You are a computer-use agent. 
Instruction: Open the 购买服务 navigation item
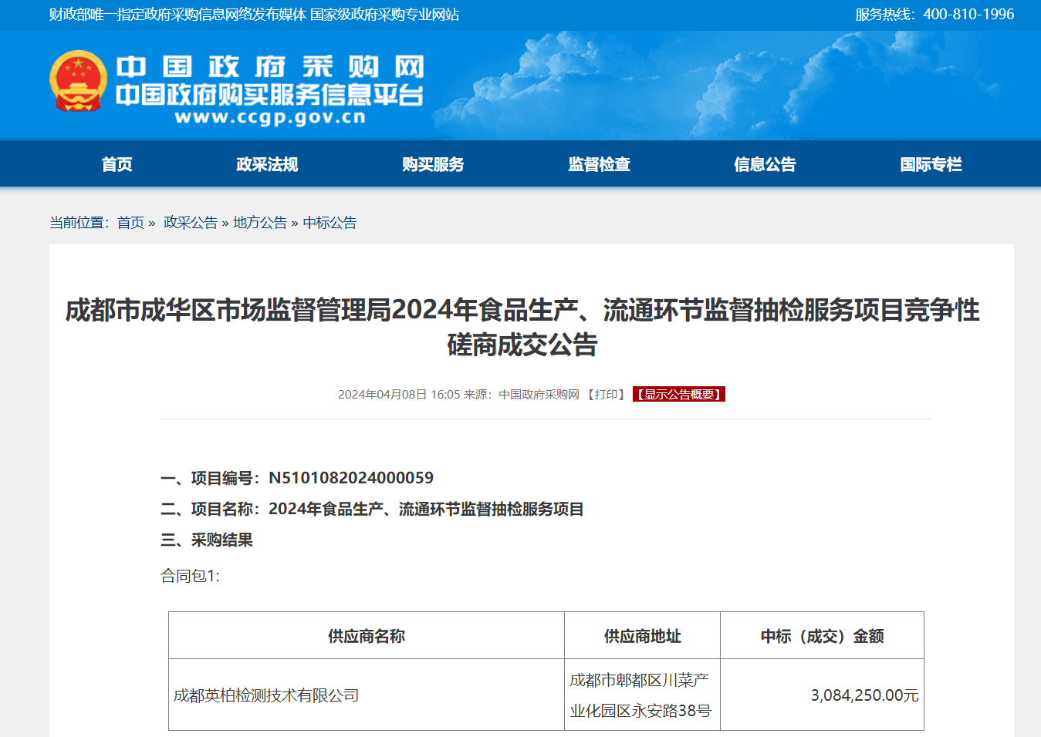pyautogui.click(x=432, y=163)
